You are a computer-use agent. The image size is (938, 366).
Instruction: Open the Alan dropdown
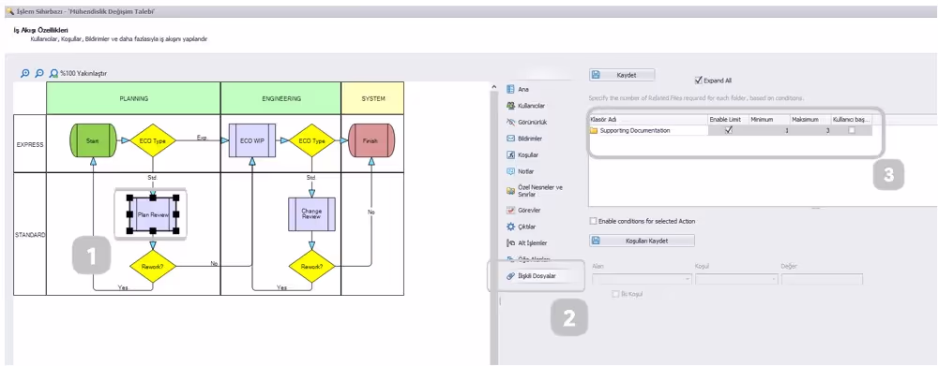point(642,279)
